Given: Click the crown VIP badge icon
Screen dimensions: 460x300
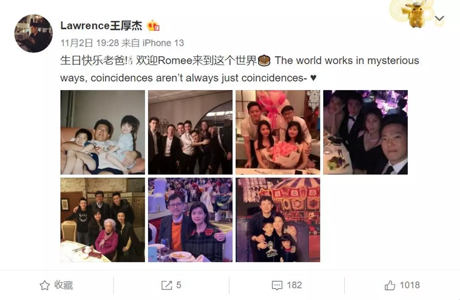Looking at the screenshot, I should (153, 26).
